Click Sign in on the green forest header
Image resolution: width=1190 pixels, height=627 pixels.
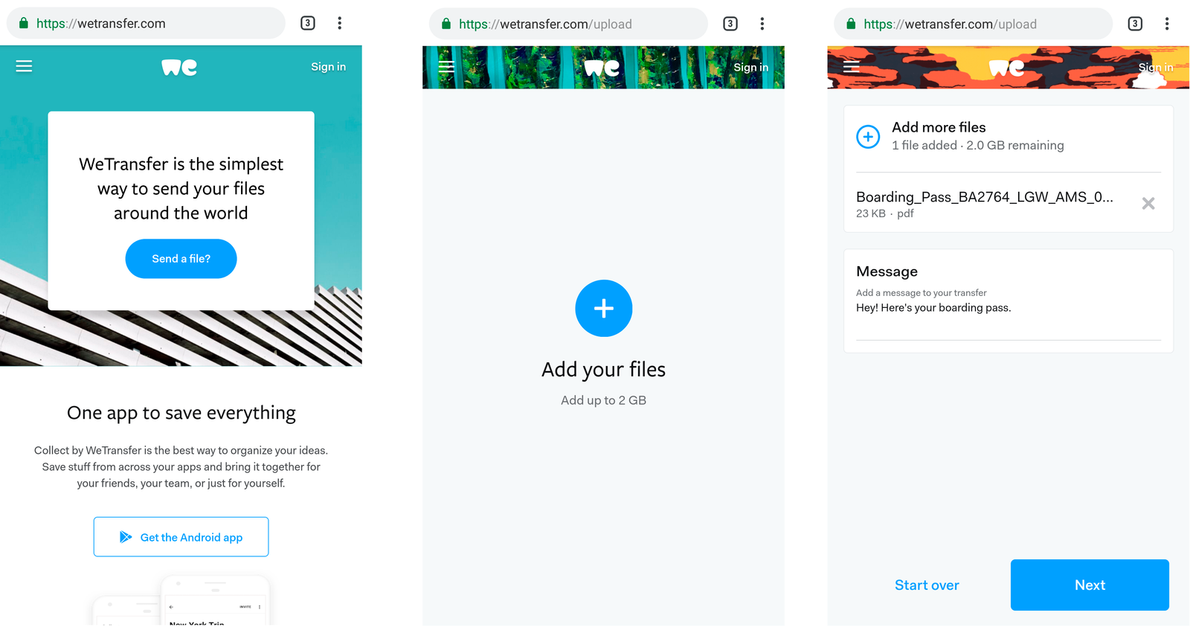[x=750, y=68]
